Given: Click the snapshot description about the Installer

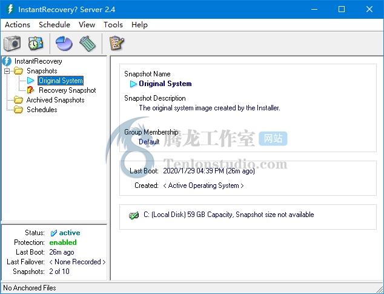Looking at the screenshot, I should 210,108.
